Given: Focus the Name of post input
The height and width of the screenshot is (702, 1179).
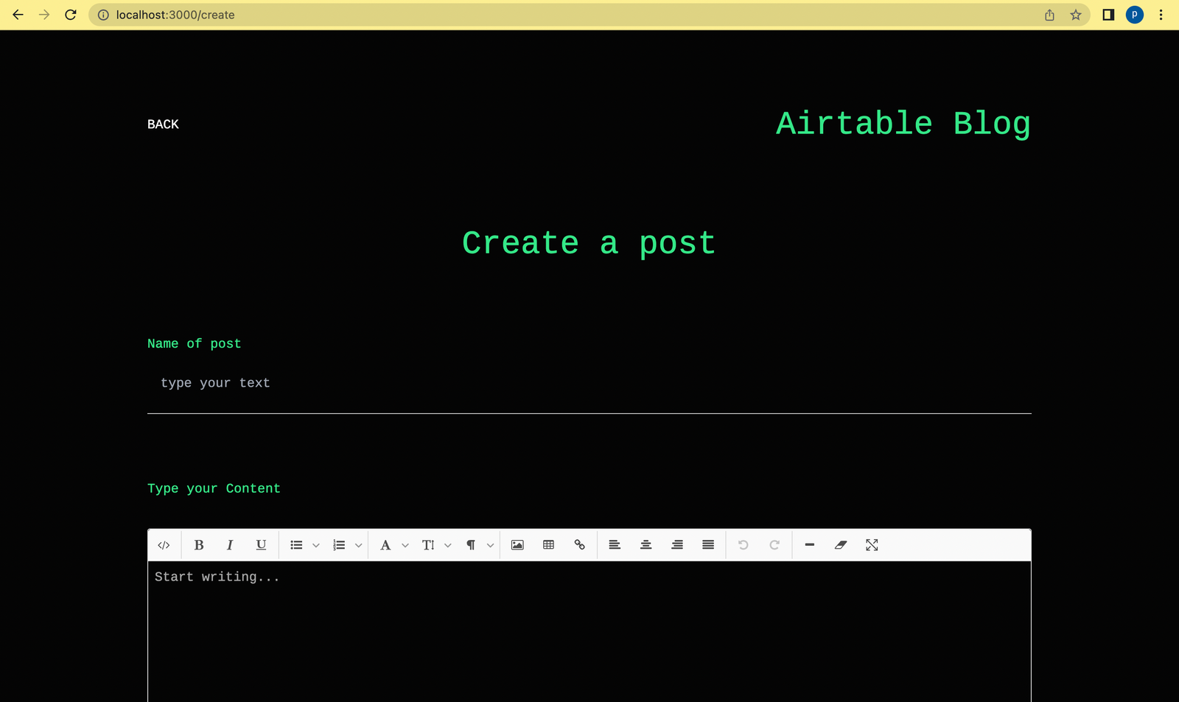Looking at the screenshot, I should (x=589, y=383).
